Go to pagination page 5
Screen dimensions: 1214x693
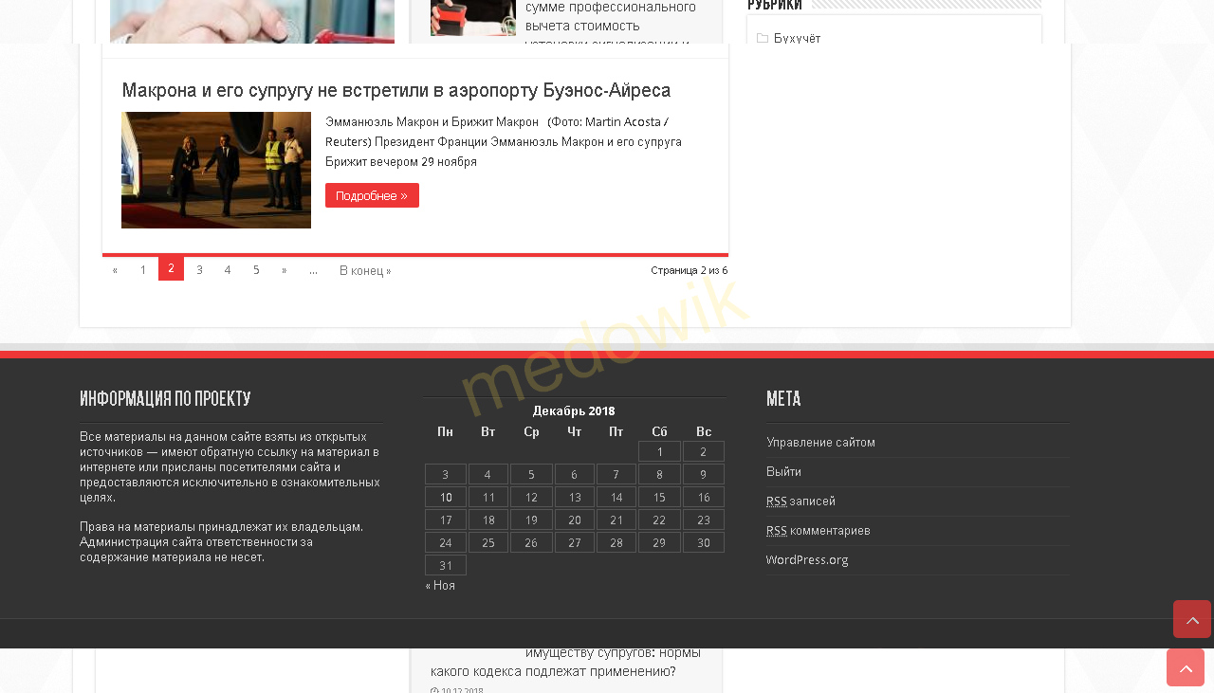(x=256, y=270)
